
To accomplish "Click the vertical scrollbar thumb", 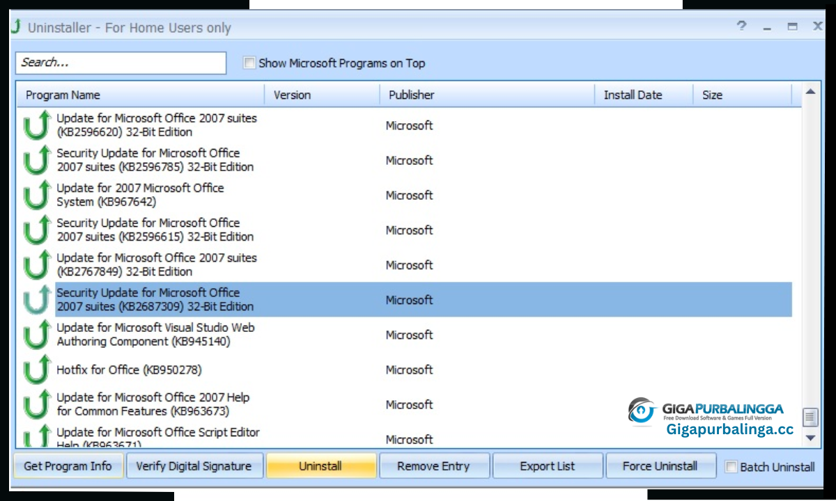I will tap(810, 417).
